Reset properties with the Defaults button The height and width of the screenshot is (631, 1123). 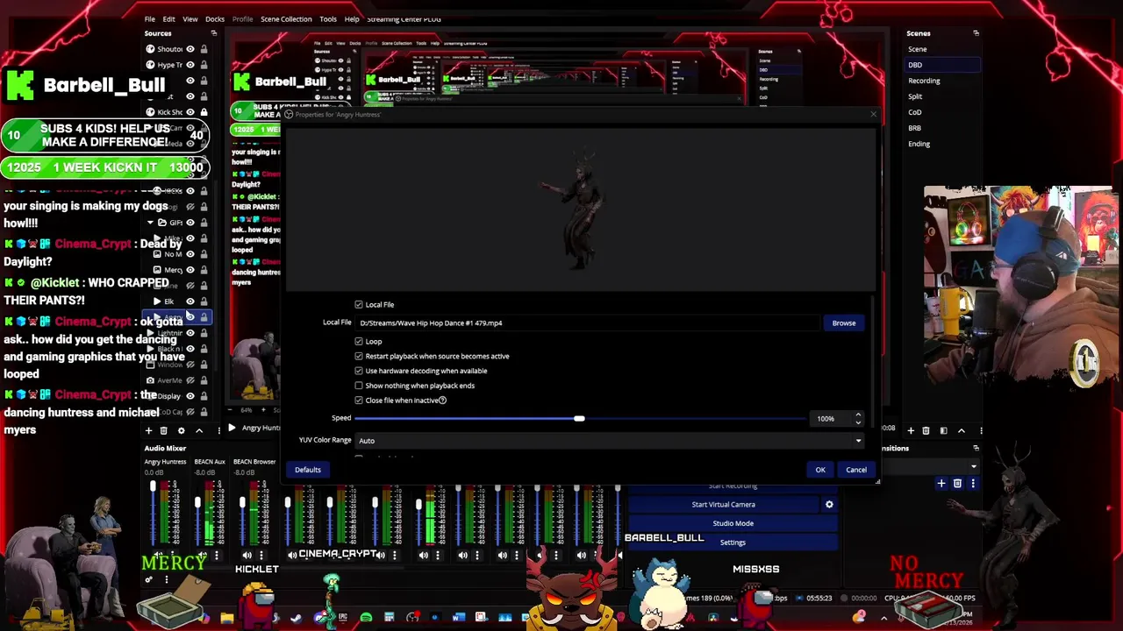[x=308, y=470]
